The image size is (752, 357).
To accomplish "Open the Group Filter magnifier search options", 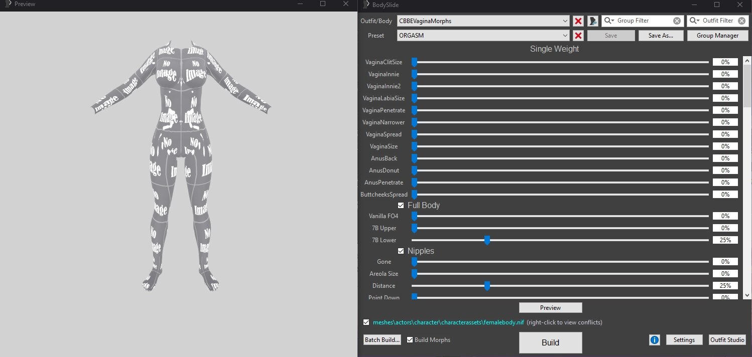I will [609, 21].
